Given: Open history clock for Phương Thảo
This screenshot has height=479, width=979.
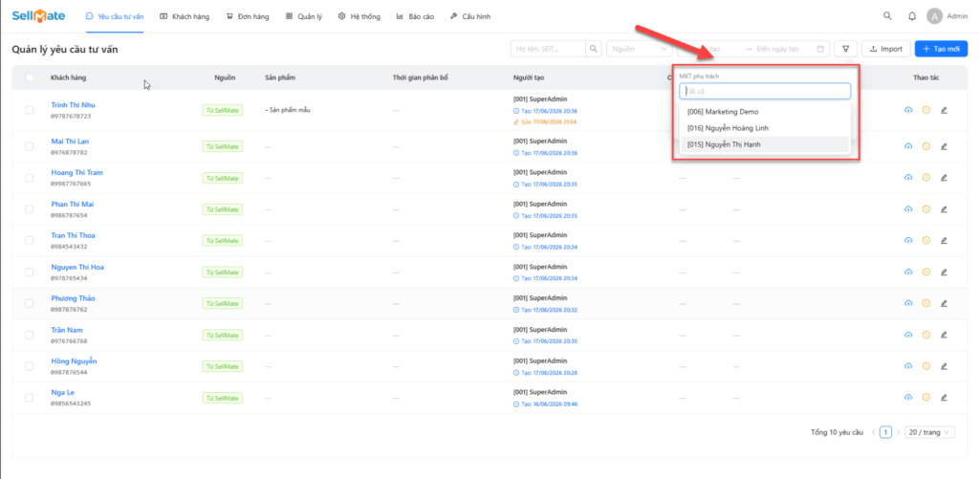Looking at the screenshot, I should click(x=925, y=303).
